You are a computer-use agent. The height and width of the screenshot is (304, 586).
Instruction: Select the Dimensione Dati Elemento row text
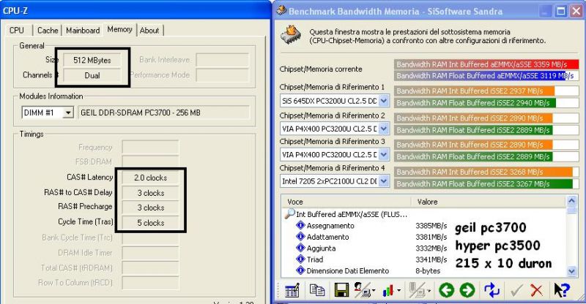(x=347, y=271)
